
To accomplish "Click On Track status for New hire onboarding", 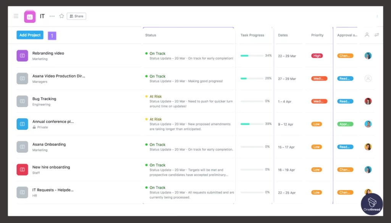I will pyautogui.click(x=157, y=165).
